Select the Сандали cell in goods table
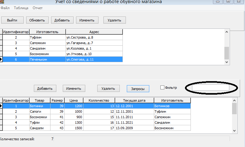The height and width of the screenshot is (147, 245). tap(40, 128)
